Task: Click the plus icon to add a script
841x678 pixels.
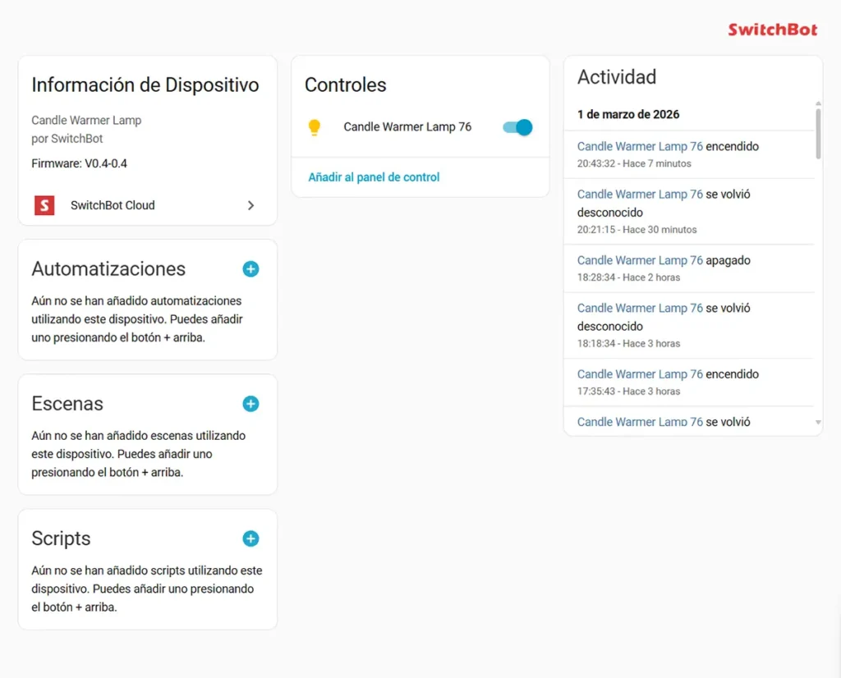Action: (250, 538)
